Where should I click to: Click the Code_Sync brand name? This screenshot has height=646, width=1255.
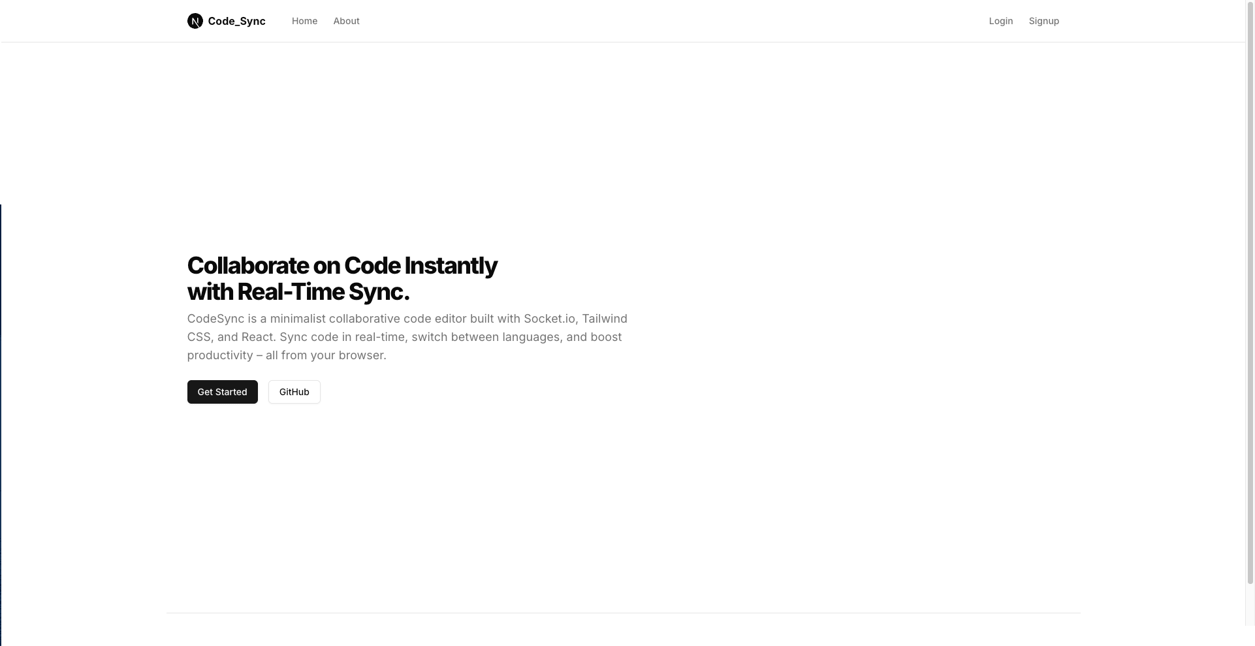pos(236,21)
